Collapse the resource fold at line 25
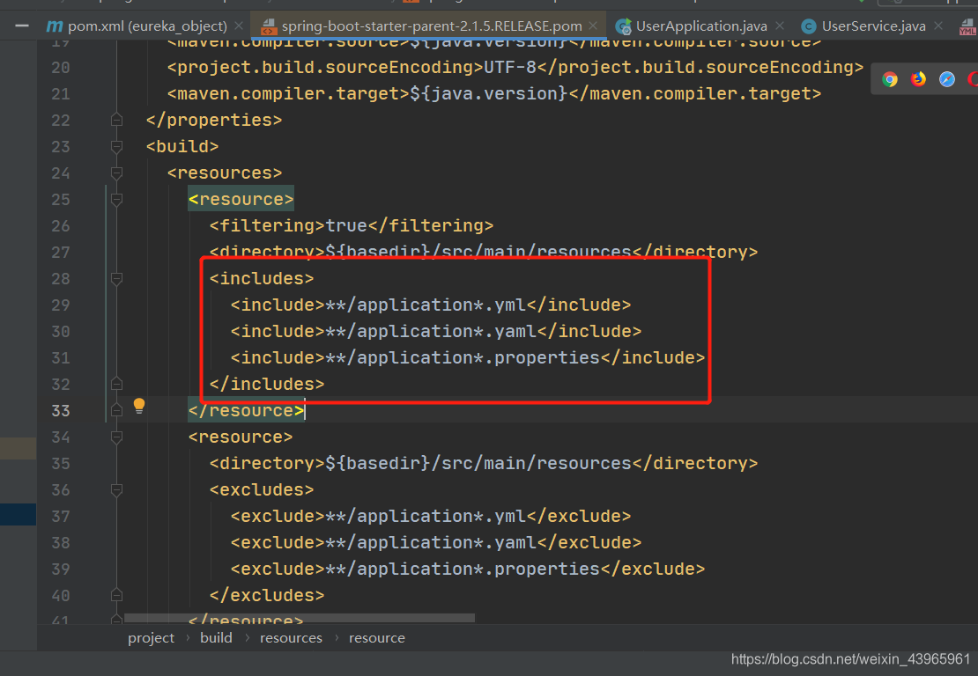This screenshot has width=978, height=676. (x=116, y=200)
